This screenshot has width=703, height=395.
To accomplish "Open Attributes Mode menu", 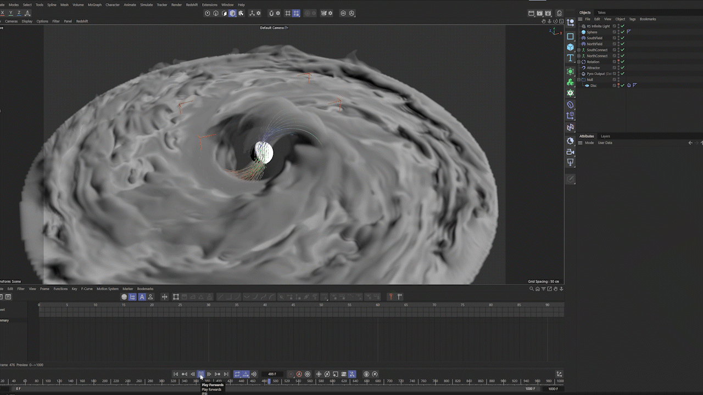I will (x=589, y=143).
